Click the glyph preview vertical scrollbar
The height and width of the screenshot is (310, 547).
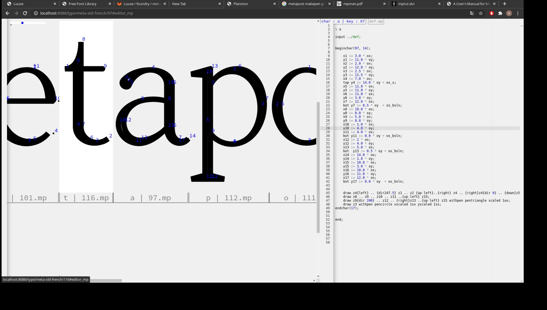point(318,167)
